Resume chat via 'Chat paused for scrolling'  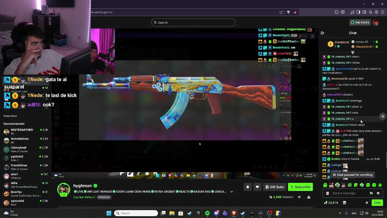(353, 175)
